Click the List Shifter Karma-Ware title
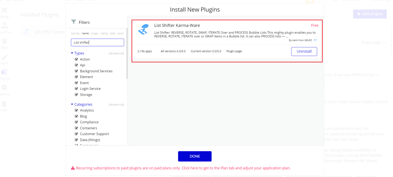The width and height of the screenshot is (393, 177). coord(177,25)
